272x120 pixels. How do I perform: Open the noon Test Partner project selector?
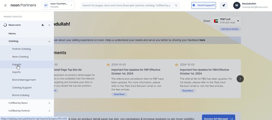[x=58, y=5]
